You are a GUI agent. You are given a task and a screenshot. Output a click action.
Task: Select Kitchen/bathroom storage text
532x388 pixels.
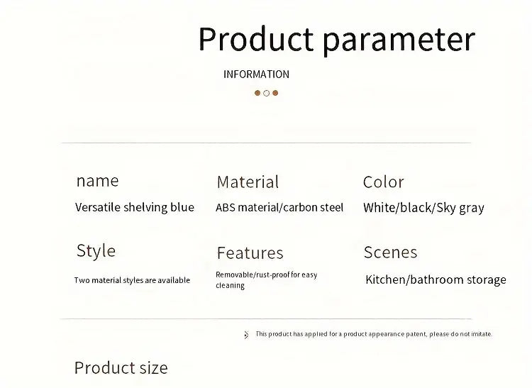click(436, 279)
